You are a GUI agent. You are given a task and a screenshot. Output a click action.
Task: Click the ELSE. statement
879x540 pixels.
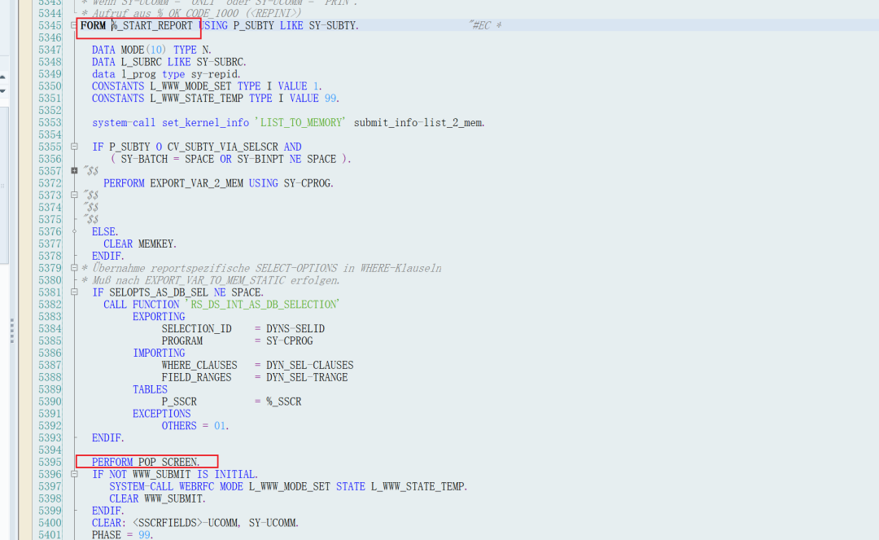click(105, 231)
